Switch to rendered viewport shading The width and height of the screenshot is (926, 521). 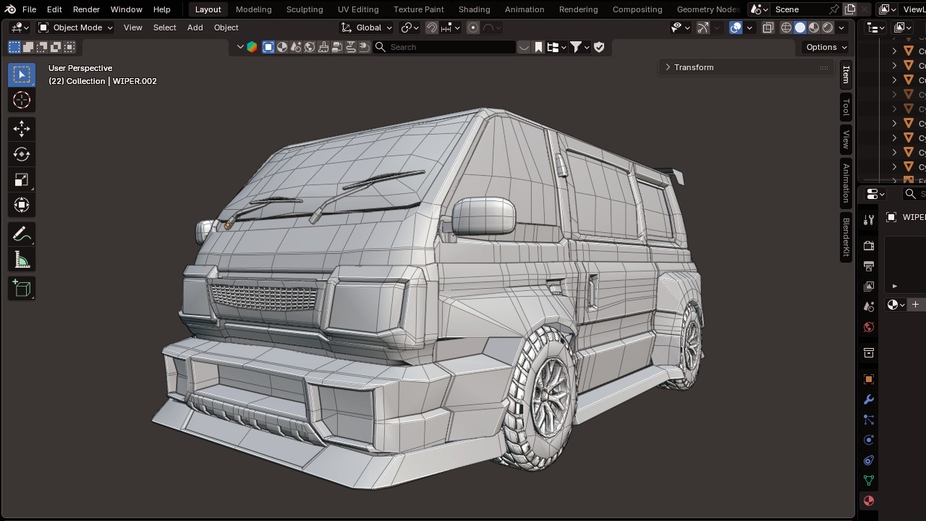(x=828, y=27)
